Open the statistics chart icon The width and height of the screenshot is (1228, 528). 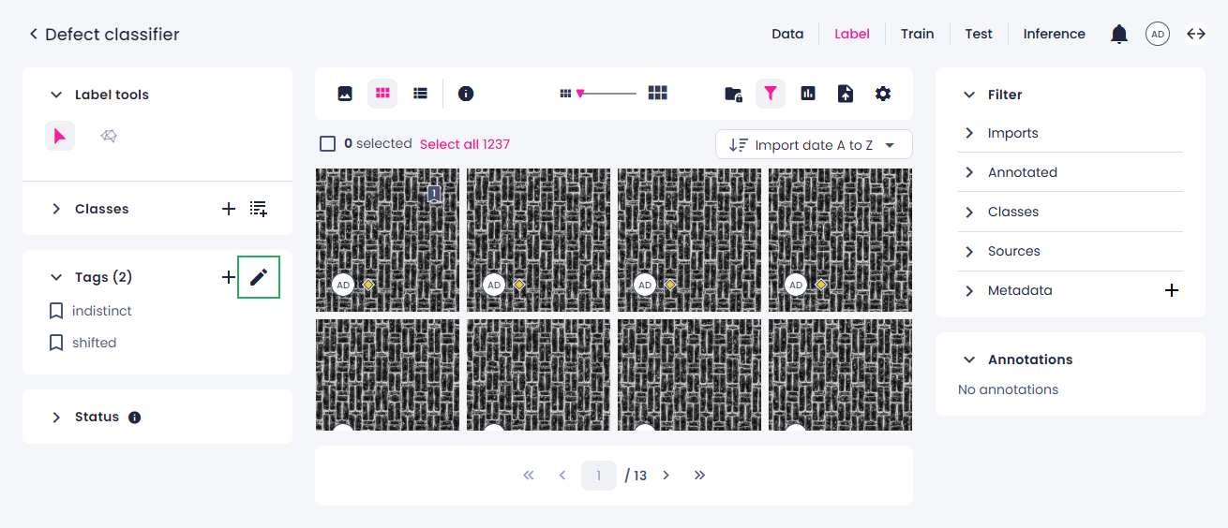tap(808, 94)
